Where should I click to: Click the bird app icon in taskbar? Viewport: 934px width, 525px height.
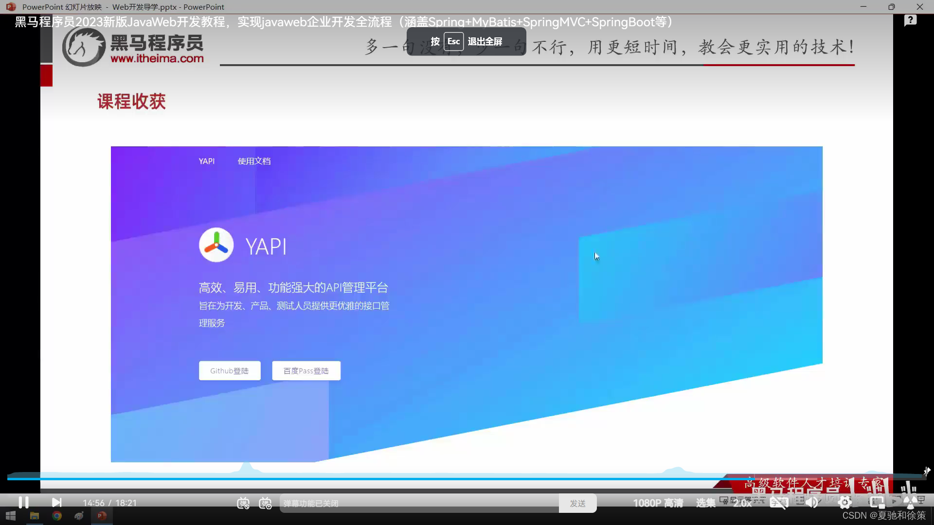point(79,516)
